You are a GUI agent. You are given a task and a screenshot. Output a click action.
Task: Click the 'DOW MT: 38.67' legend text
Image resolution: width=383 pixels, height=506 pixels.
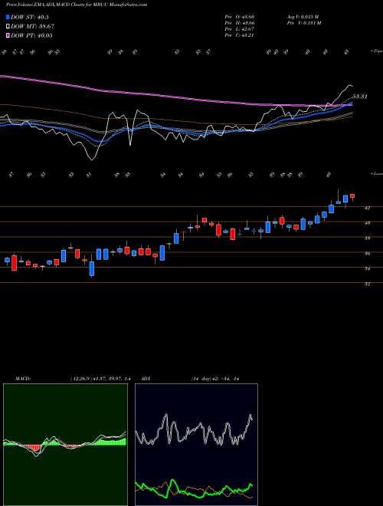(33, 27)
